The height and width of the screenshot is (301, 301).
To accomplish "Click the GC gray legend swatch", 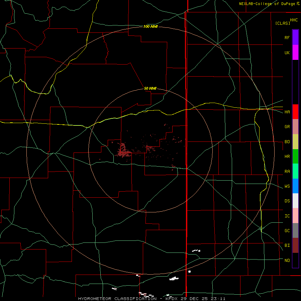I will coord(295,230).
